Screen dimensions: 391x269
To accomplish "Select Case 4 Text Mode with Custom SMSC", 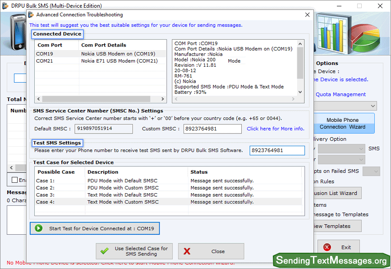I will tap(168, 202).
